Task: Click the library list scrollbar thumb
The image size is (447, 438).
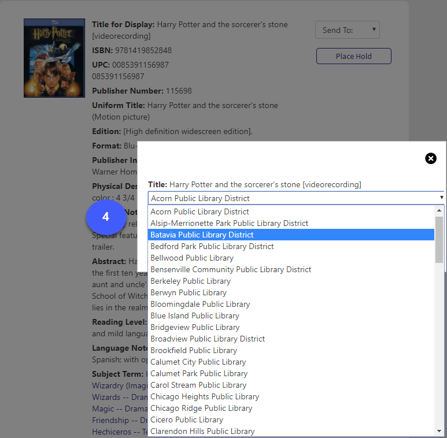Action: 439,240
